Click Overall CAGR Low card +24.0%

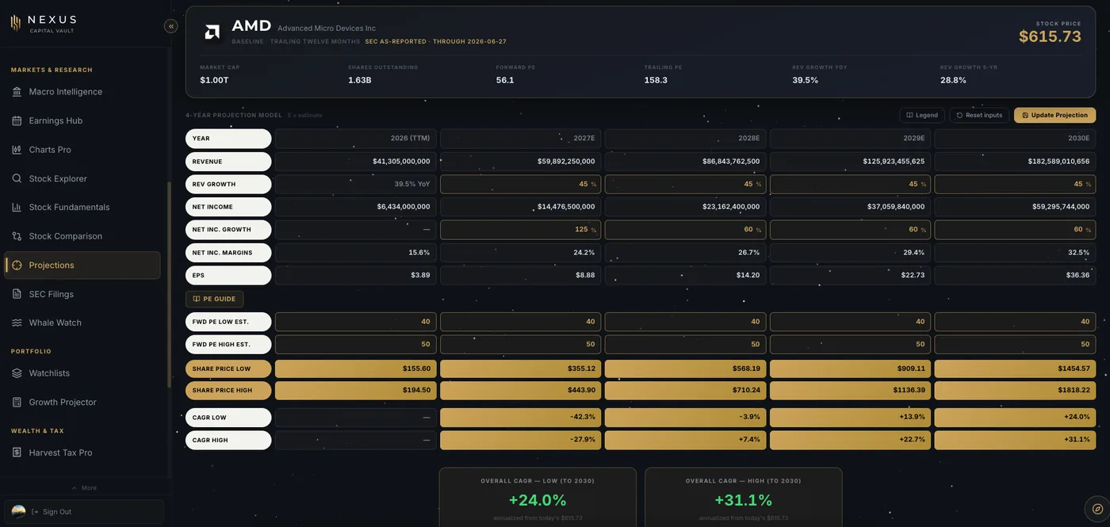(x=538, y=497)
